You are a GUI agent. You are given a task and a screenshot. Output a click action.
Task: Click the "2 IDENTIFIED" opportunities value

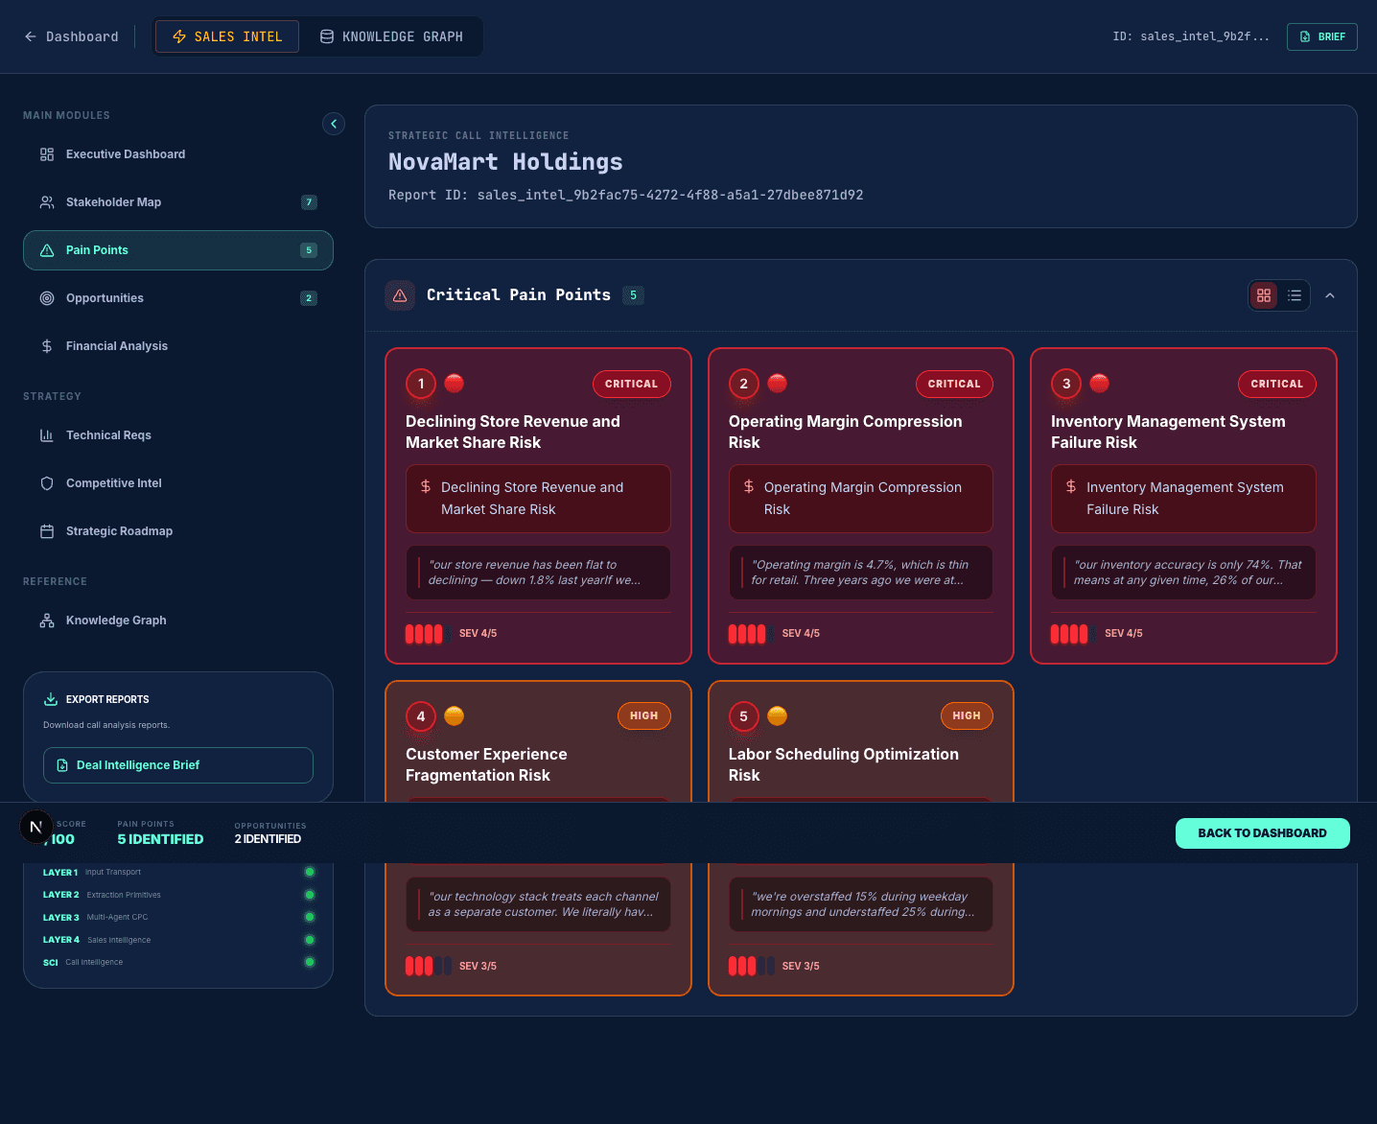coord(268,839)
